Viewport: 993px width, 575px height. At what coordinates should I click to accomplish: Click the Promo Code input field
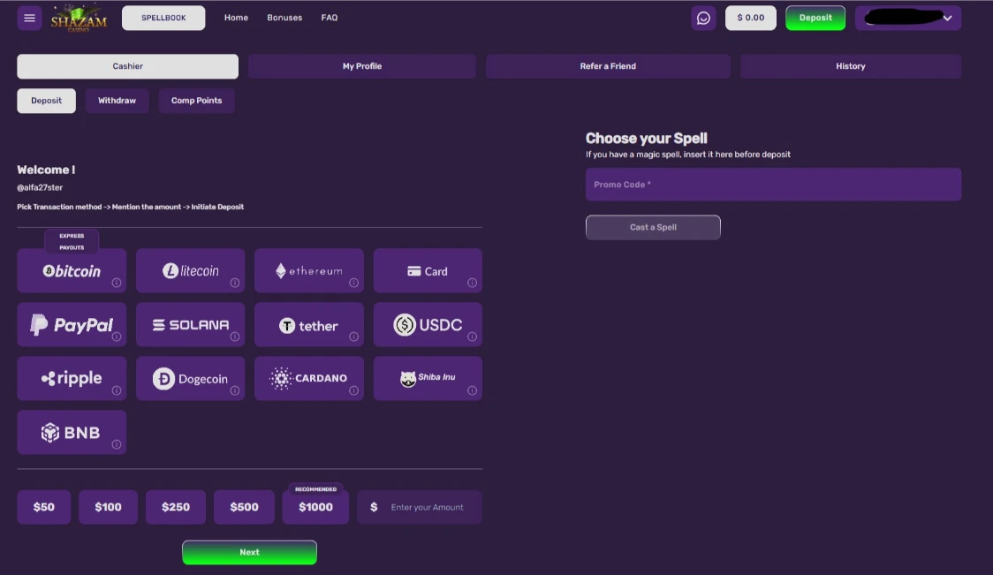pos(773,184)
